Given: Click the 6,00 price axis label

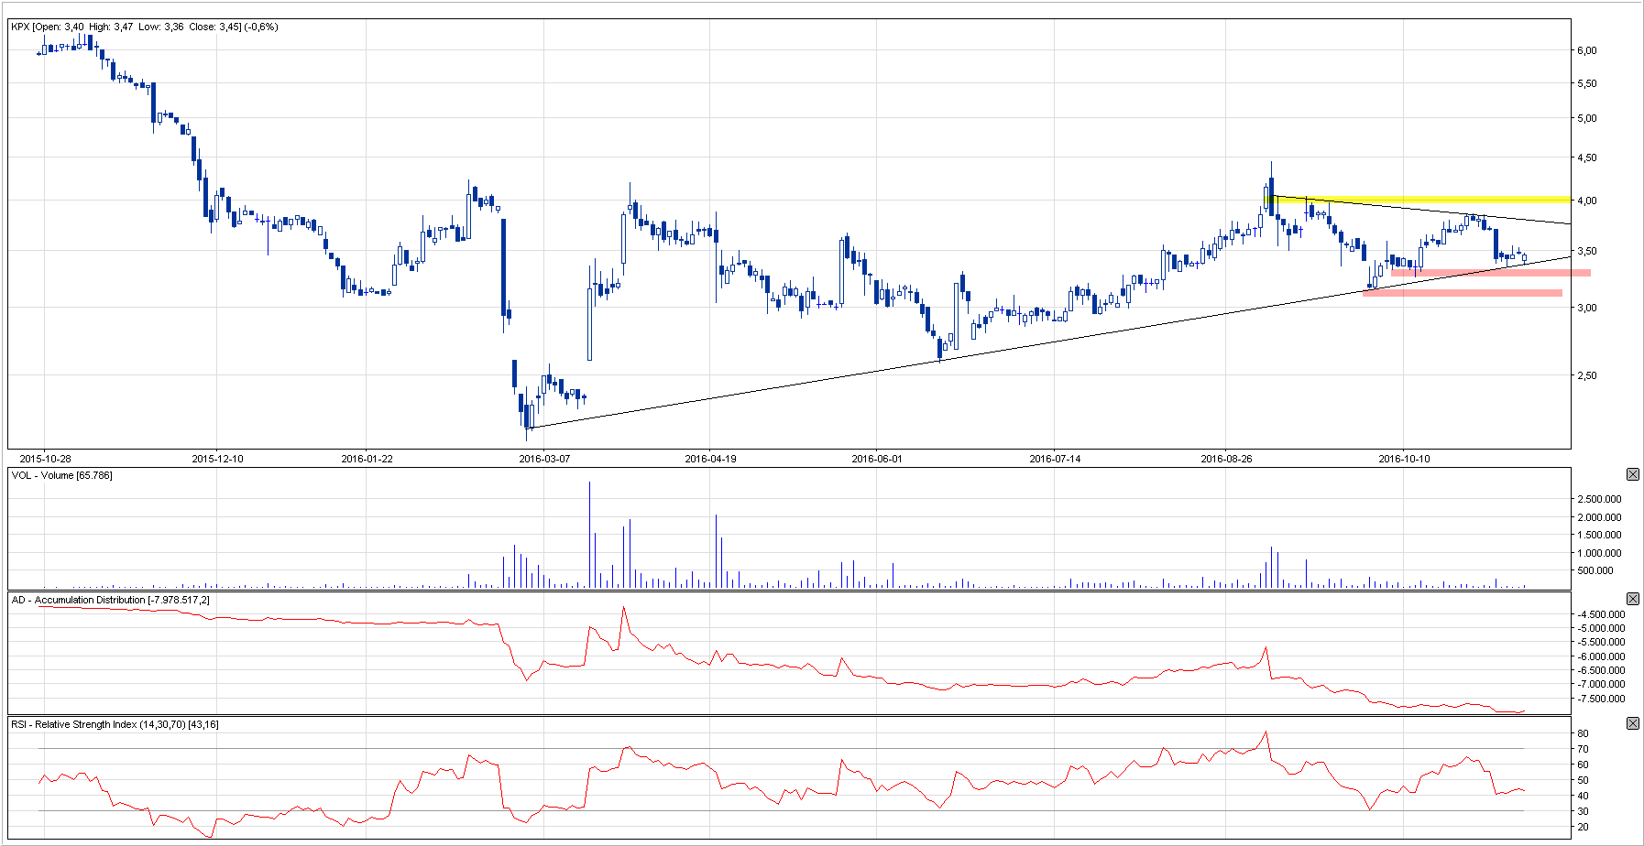Looking at the screenshot, I should [x=1586, y=51].
